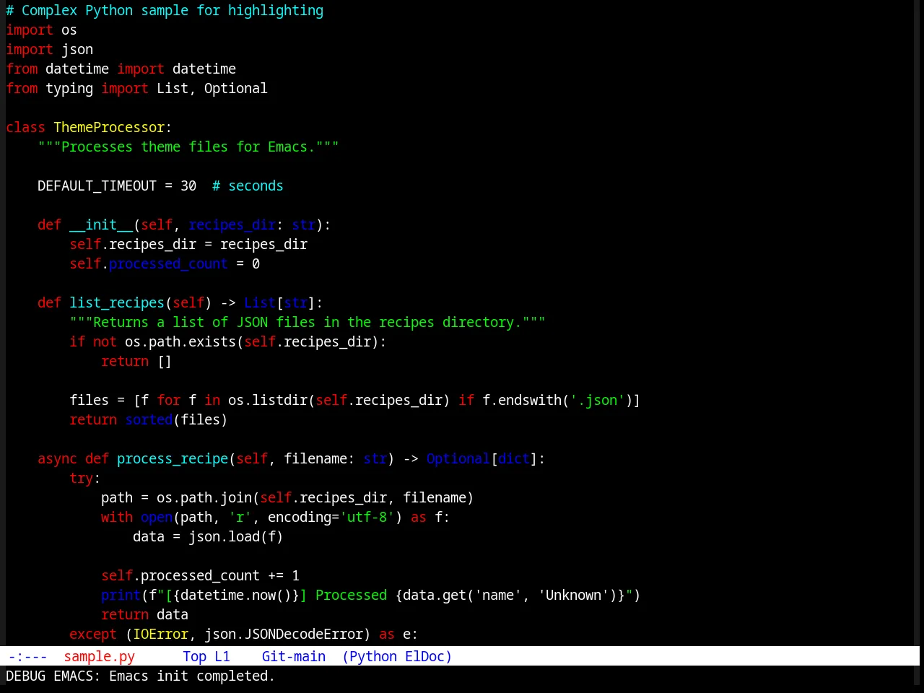Click json.JSONDecodeError in the except clause

(284, 635)
